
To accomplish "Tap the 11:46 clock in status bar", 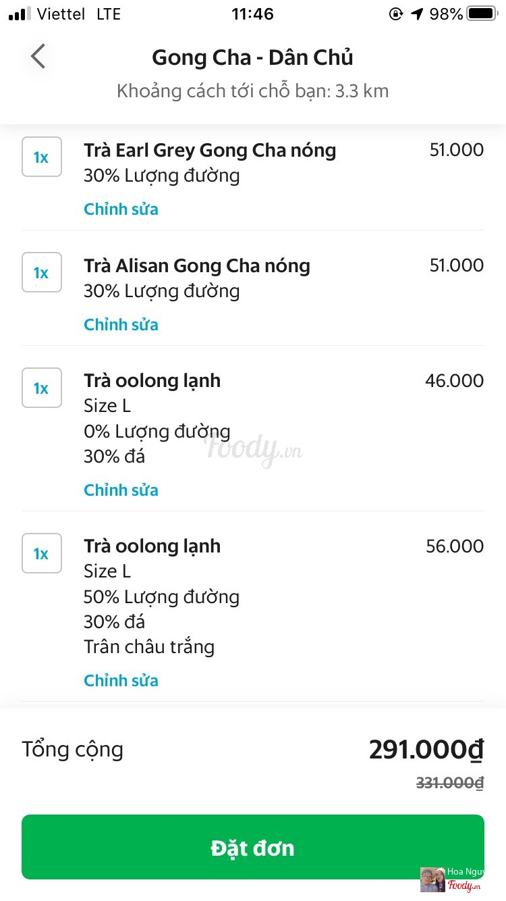I will click(252, 14).
